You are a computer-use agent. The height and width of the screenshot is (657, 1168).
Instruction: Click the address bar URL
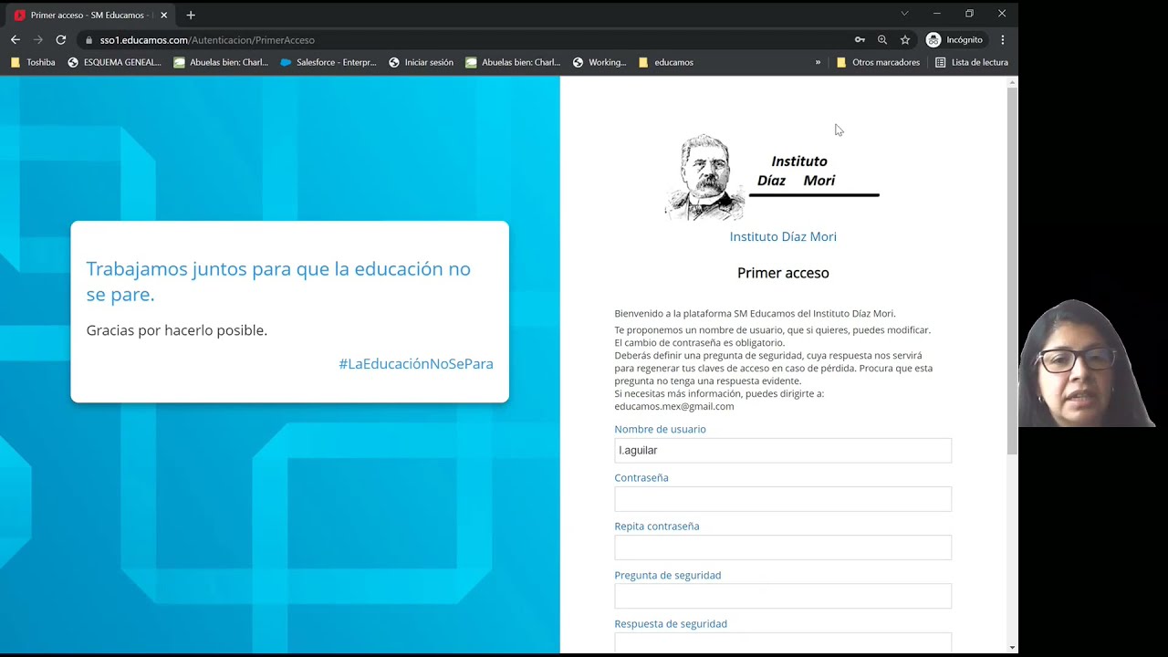coord(207,40)
